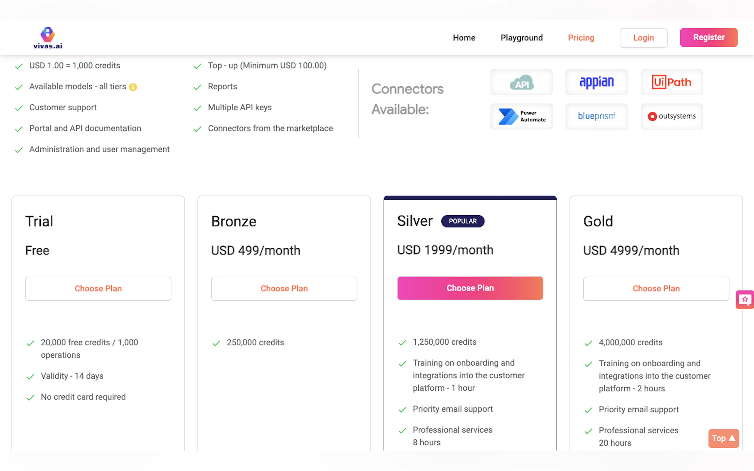Choose the Trial plan
This screenshot has width=754, height=471.
(98, 289)
